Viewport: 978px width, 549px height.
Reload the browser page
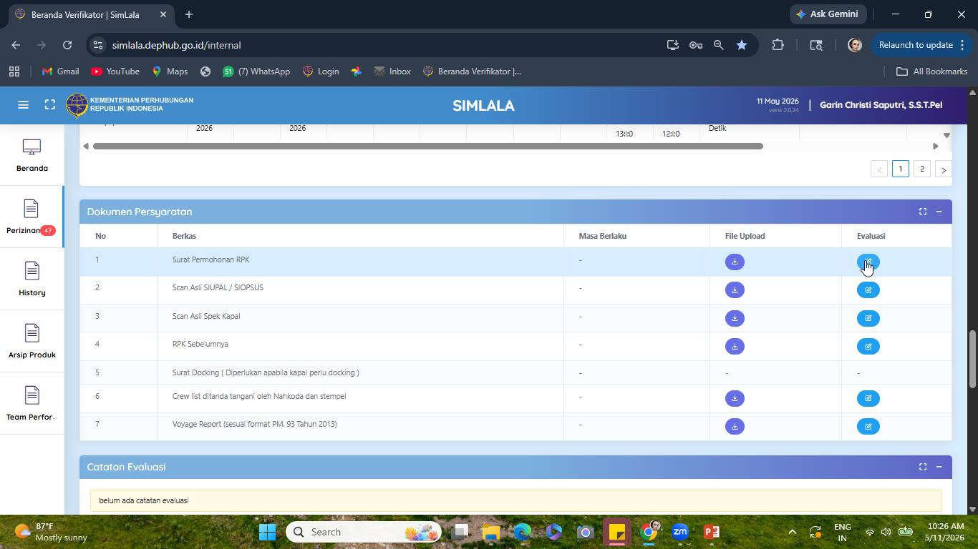[67, 45]
